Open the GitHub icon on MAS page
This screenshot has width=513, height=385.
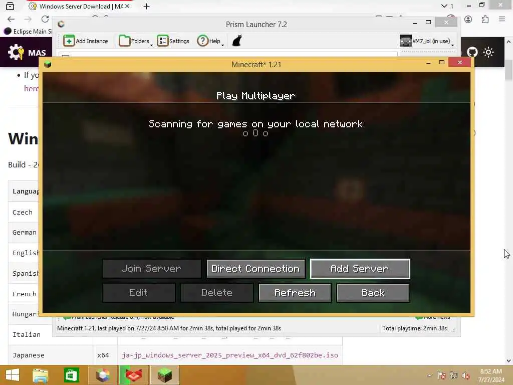[472, 52]
